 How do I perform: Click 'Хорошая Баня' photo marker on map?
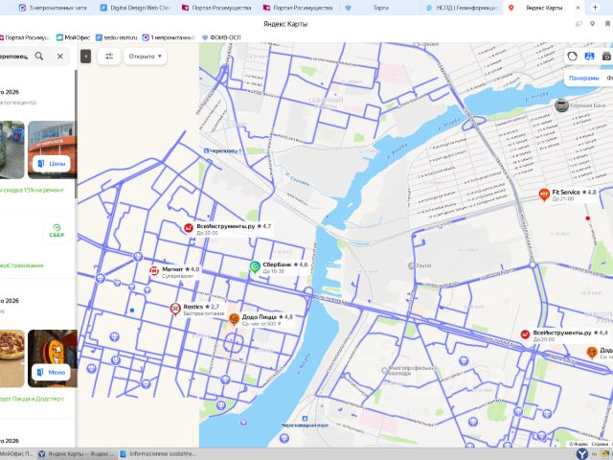click(x=561, y=105)
